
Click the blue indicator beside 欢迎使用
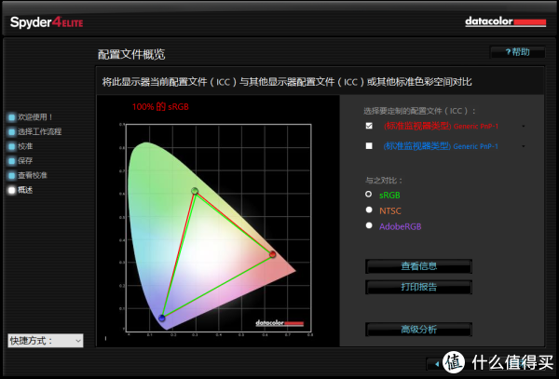(x=12, y=117)
